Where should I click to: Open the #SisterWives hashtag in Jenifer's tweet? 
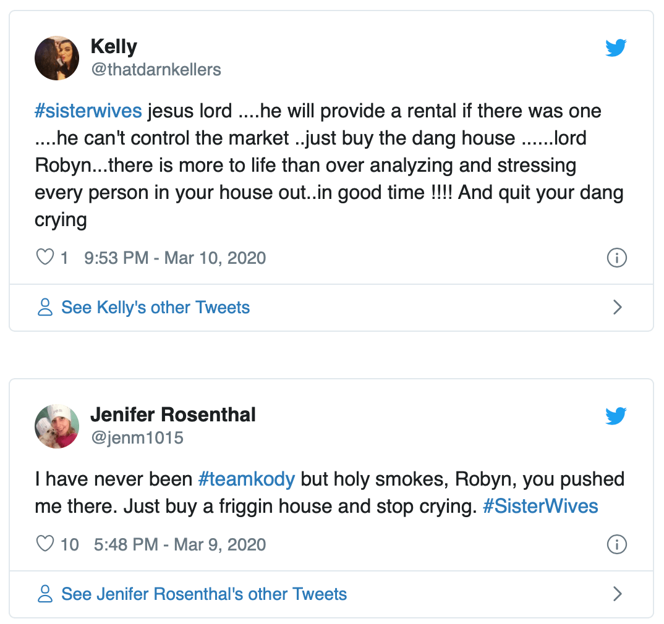point(540,507)
